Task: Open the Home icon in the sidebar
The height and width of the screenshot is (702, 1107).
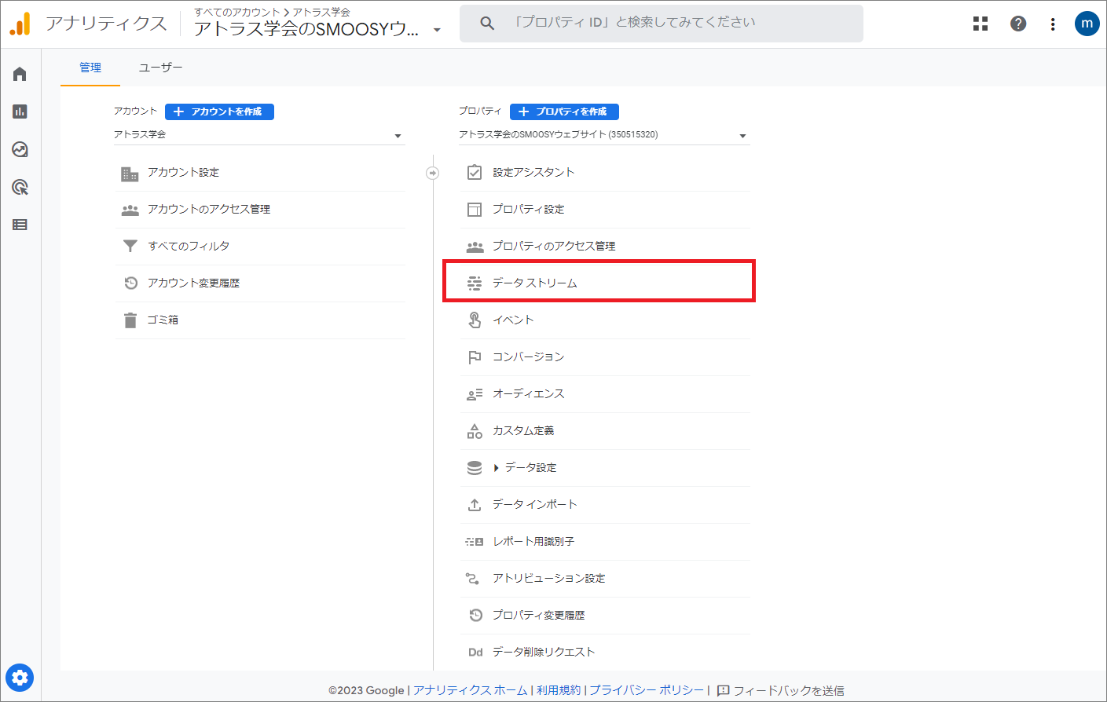Action: pyautogui.click(x=20, y=74)
